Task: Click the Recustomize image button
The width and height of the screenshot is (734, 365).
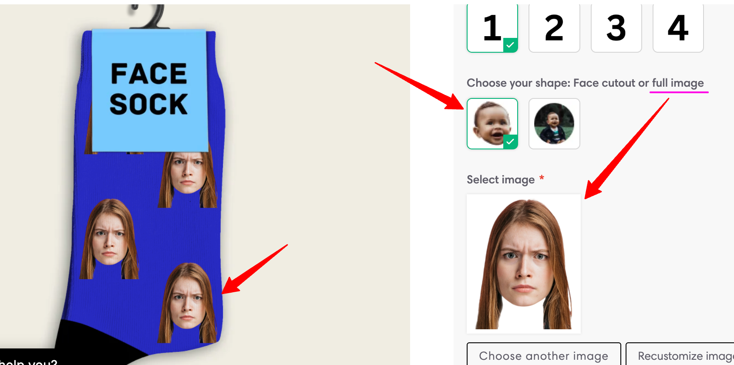Action: (x=680, y=355)
